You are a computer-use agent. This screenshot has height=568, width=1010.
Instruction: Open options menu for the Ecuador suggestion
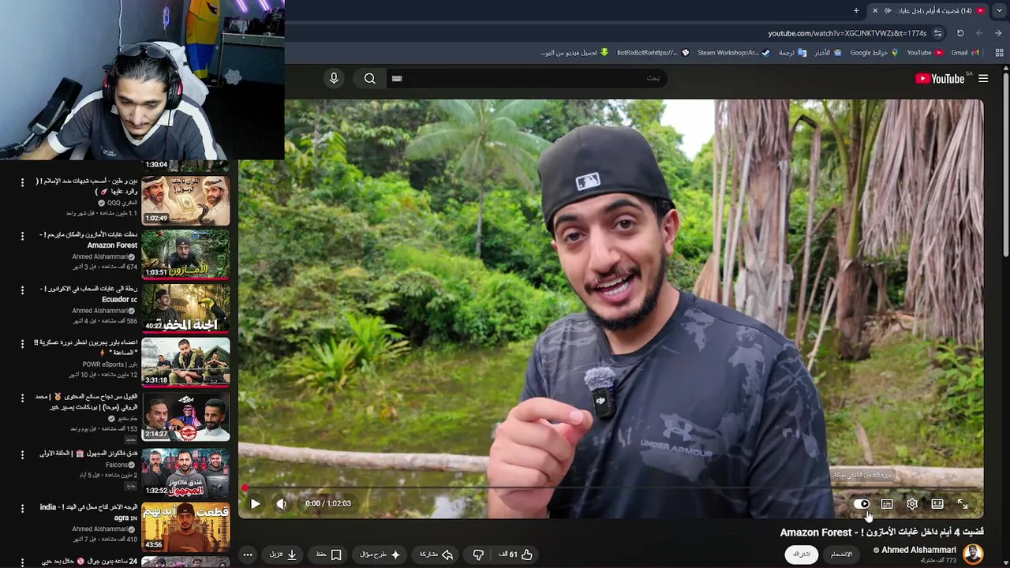click(x=22, y=291)
